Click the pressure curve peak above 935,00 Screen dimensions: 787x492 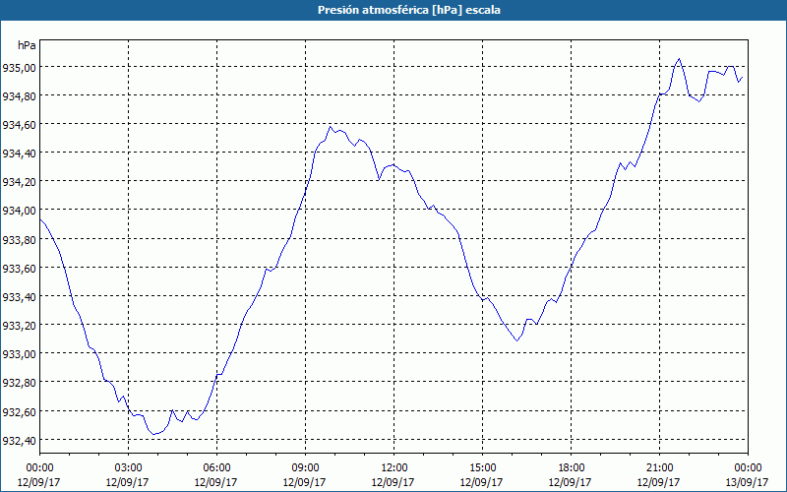coord(679,59)
